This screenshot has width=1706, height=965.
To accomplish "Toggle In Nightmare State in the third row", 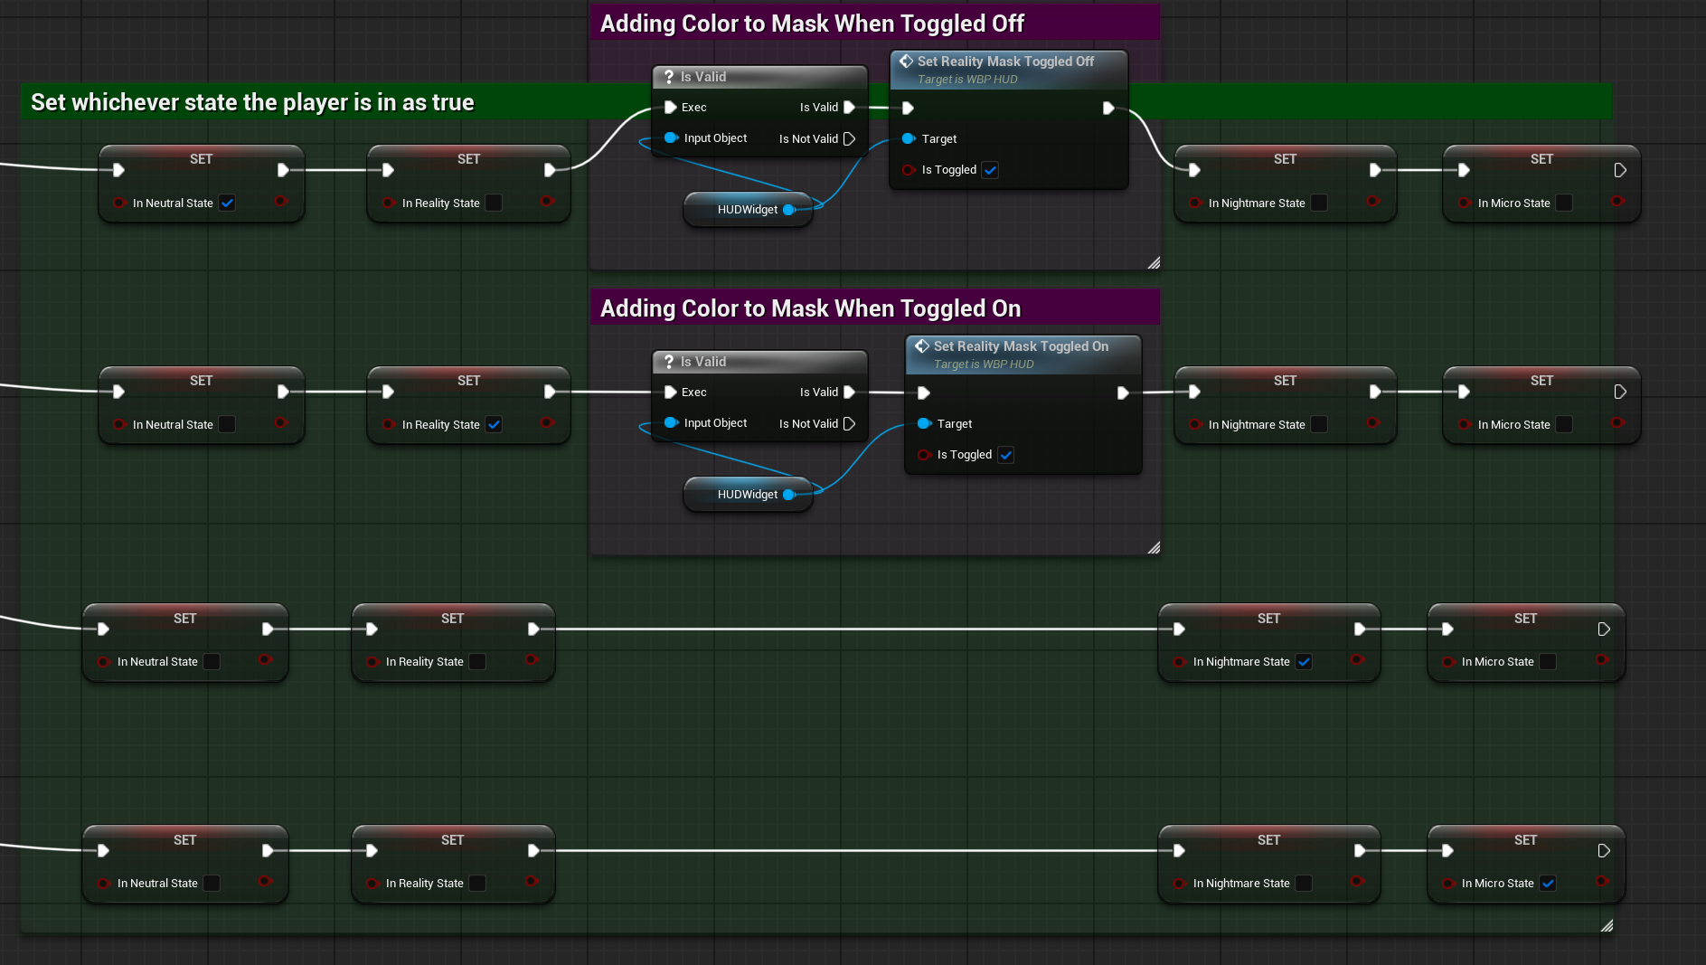I will tap(1304, 661).
